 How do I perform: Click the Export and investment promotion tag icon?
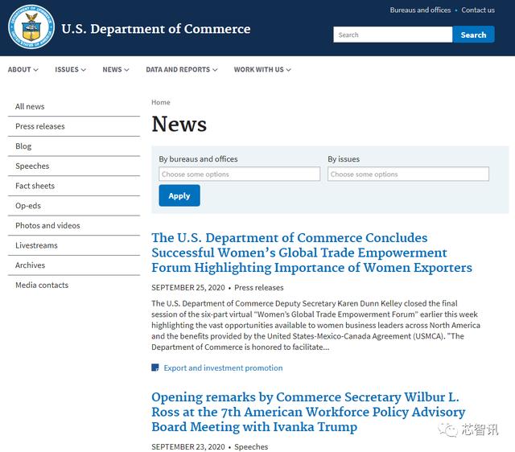point(155,368)
